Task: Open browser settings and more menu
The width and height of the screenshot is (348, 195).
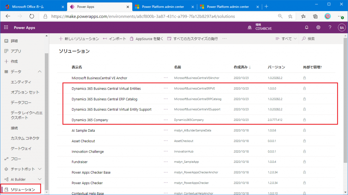Action: pos(341,16)
